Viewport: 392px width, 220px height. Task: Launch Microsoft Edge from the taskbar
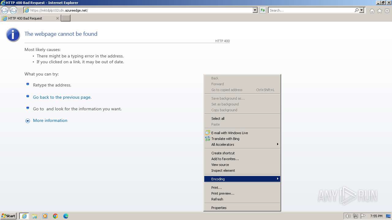(x=66, y=216)
